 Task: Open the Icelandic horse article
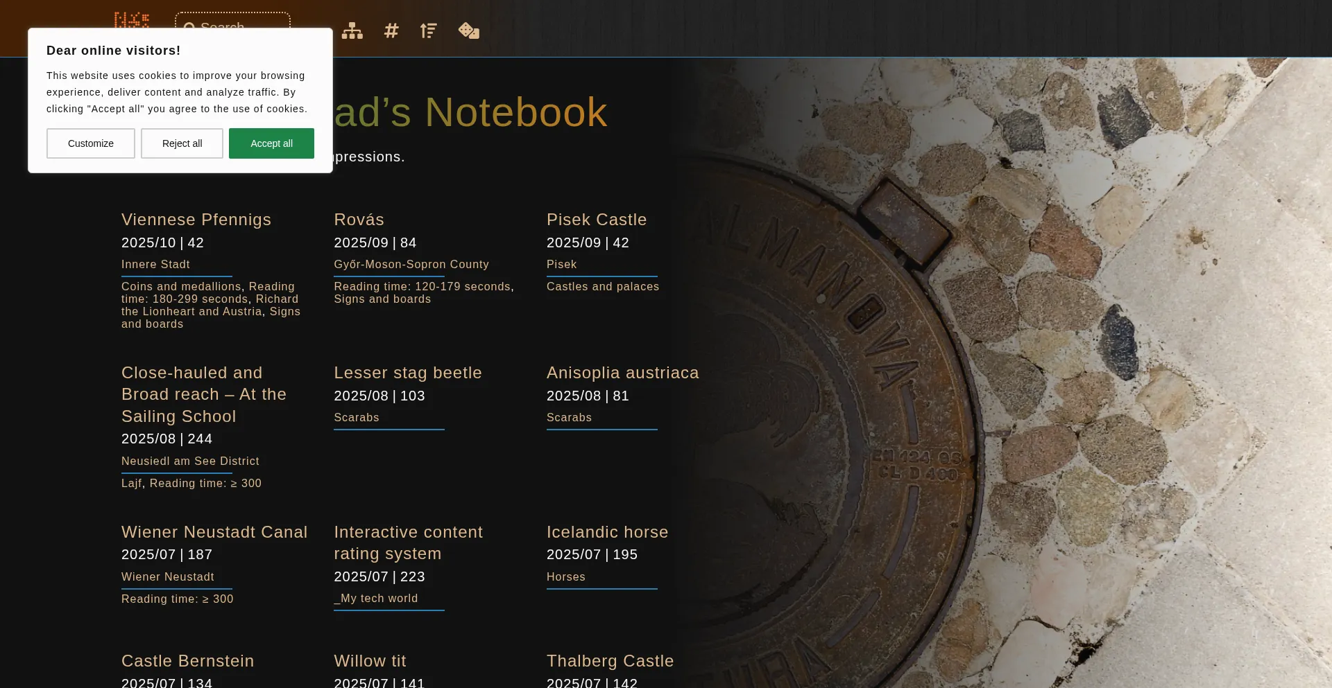pyautogui.click(x=607, y=532)
